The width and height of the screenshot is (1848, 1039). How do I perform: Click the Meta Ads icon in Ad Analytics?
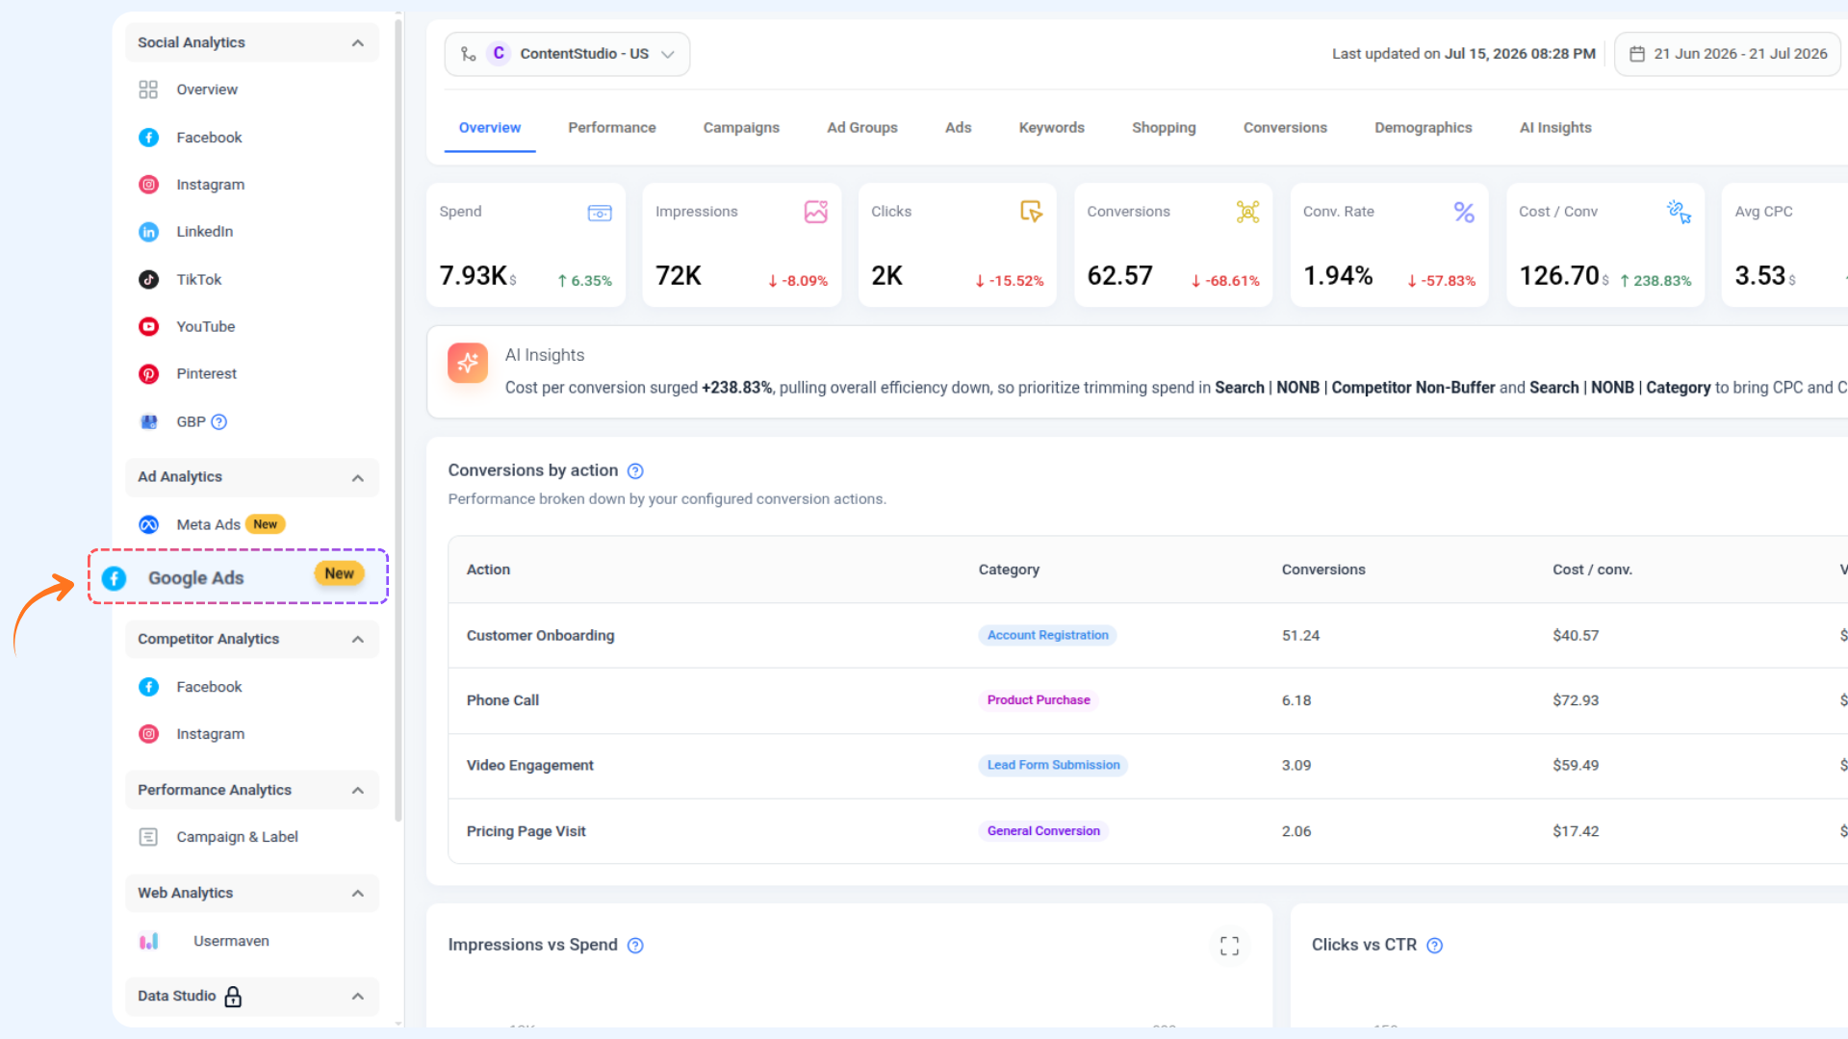click(x=148, y=524)
